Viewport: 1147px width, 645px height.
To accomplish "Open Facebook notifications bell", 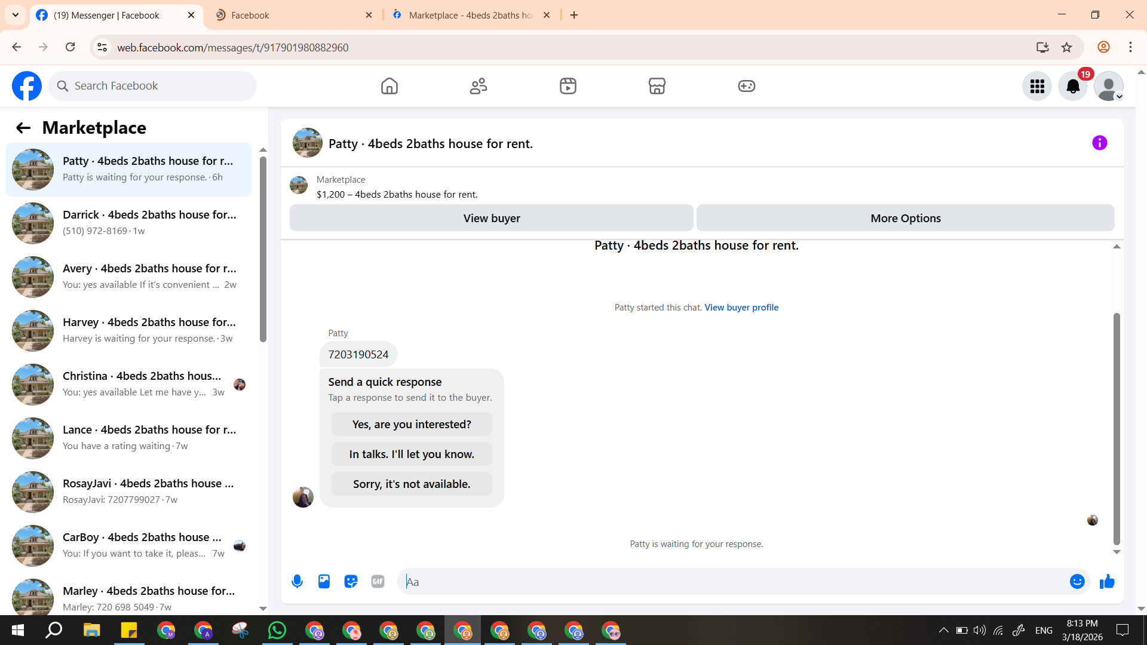I will pyautogui.click(x=1073, y=86).
